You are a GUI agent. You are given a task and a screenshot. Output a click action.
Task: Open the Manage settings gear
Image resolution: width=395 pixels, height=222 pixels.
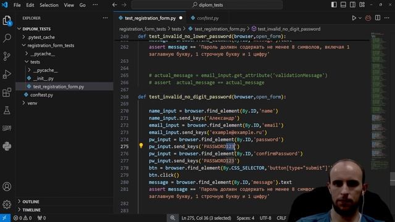7,204
